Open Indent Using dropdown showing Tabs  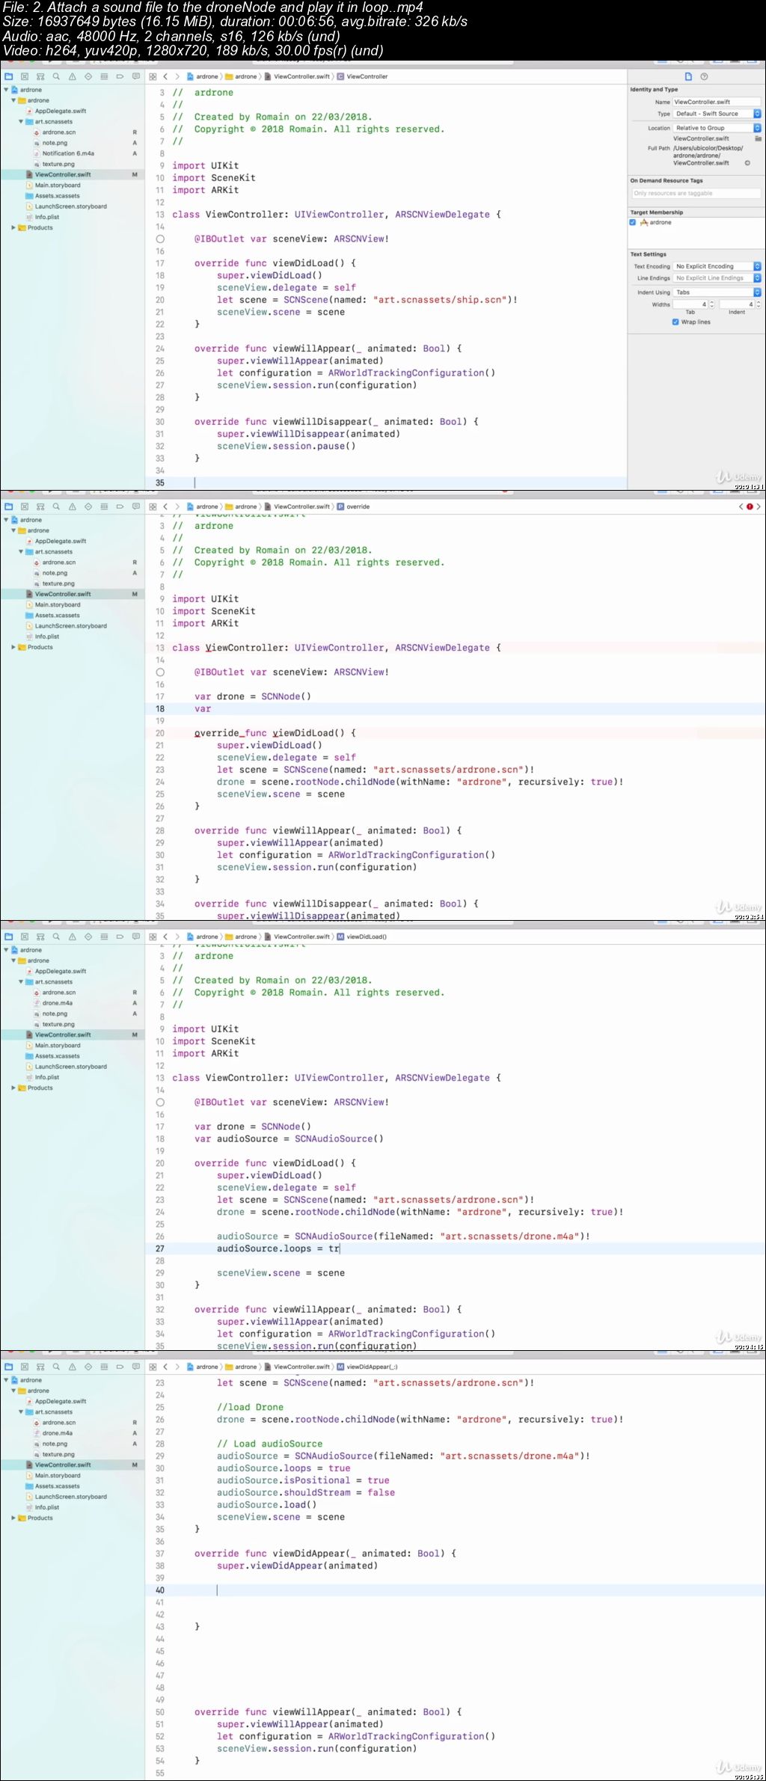(717, 292)
